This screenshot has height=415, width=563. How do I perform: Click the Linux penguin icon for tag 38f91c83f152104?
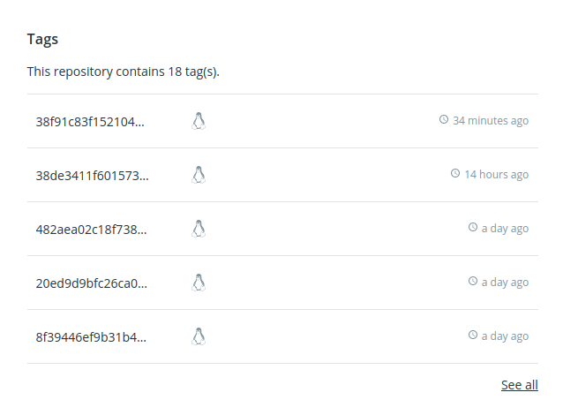pos(199,121)
